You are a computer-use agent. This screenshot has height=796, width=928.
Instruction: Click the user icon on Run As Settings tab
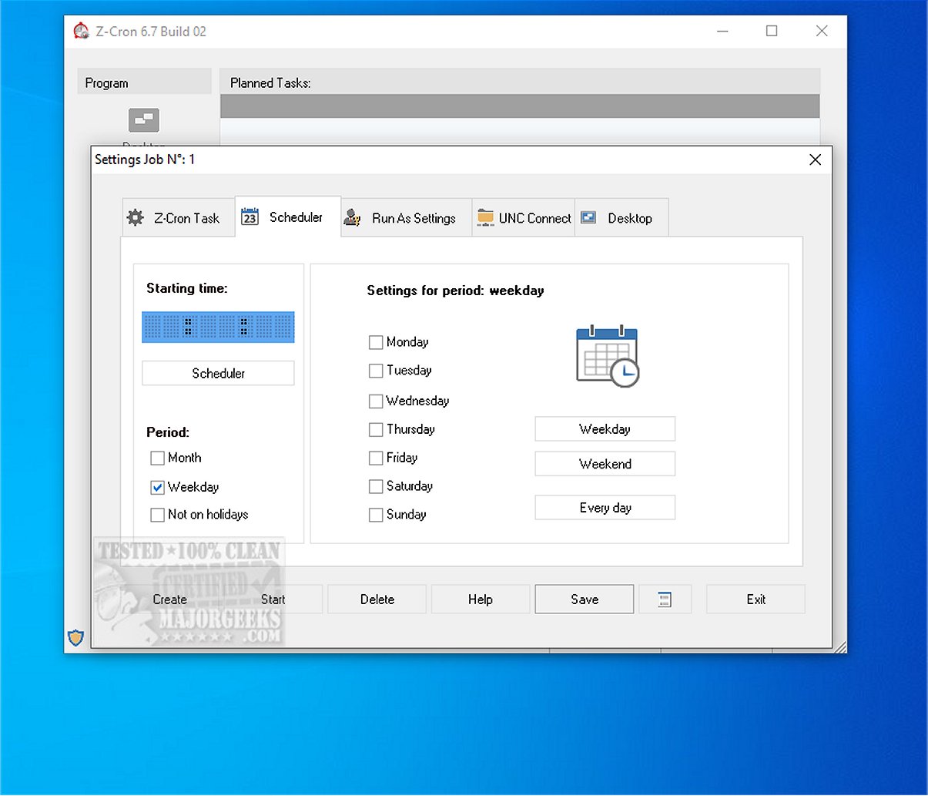click(x=352, y=218)
